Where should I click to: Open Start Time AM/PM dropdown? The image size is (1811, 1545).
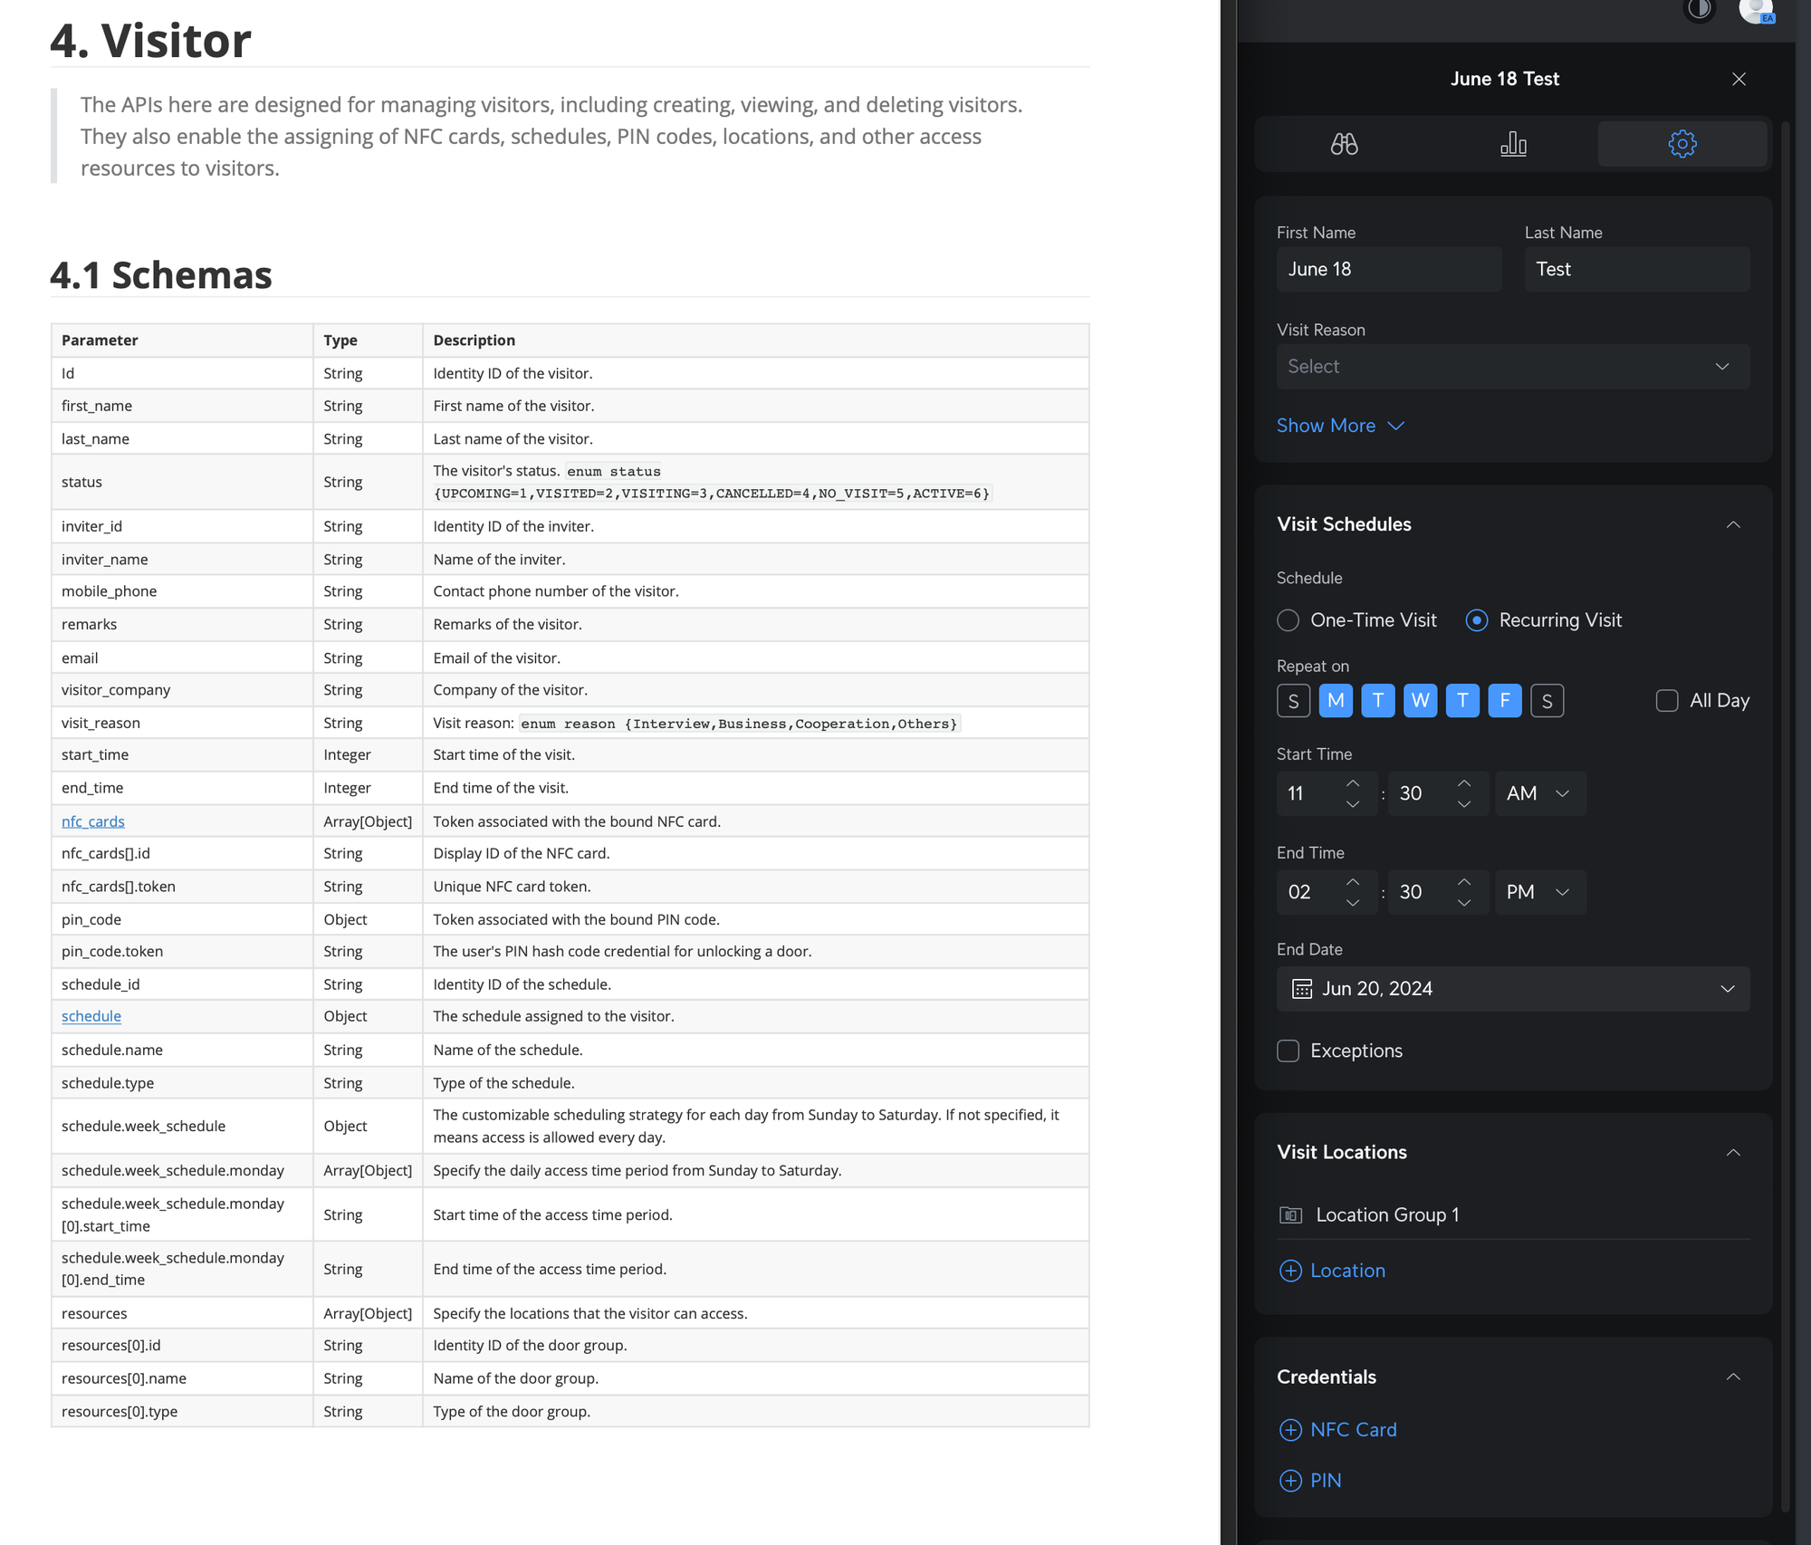pos(1539,793)
